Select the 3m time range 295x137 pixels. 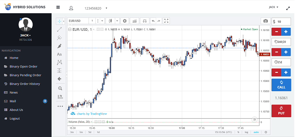[72, 132]
